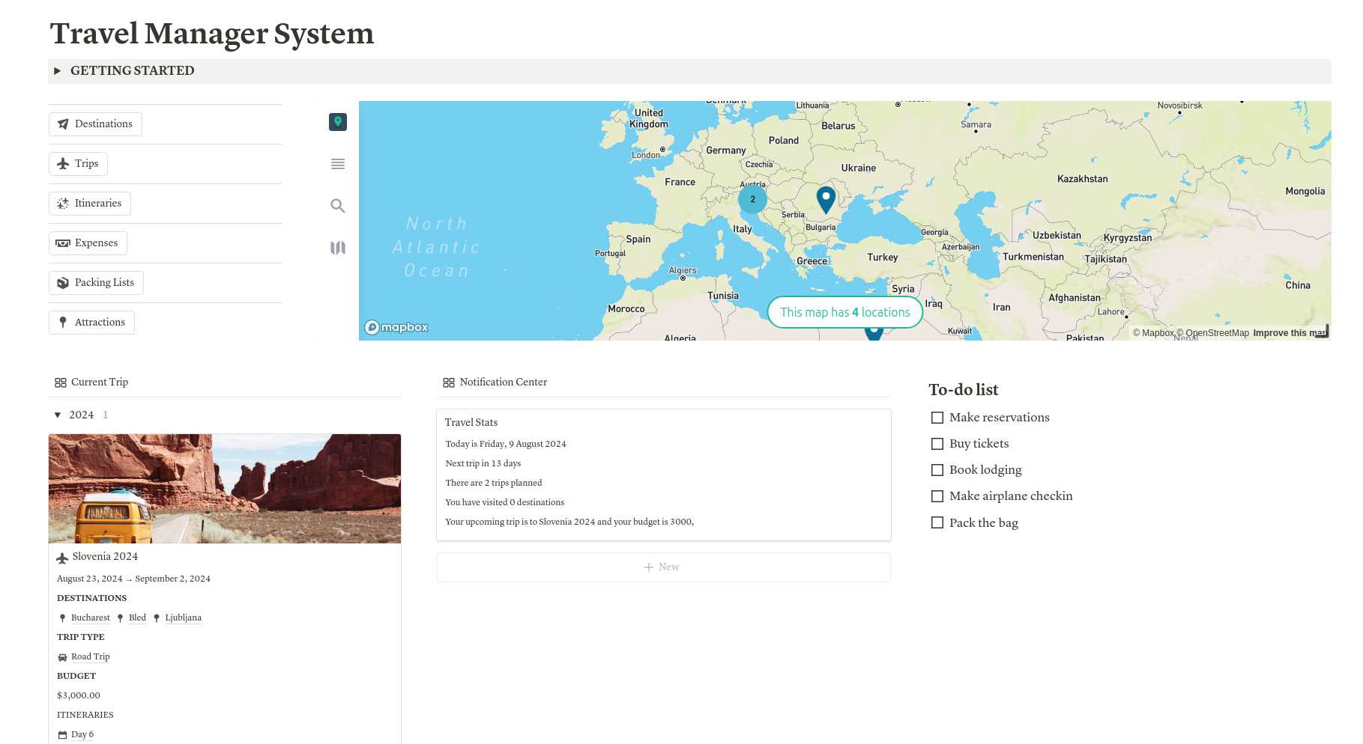Open the Slovenia 2024 trip title
Viewport: 1363px width, 744px height.
click(x=105, y=557)
